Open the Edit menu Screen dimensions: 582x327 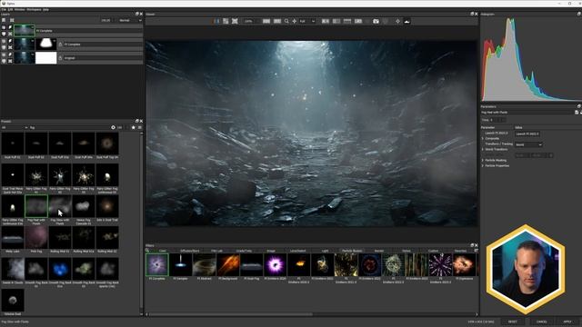click(x=10, y=9)
